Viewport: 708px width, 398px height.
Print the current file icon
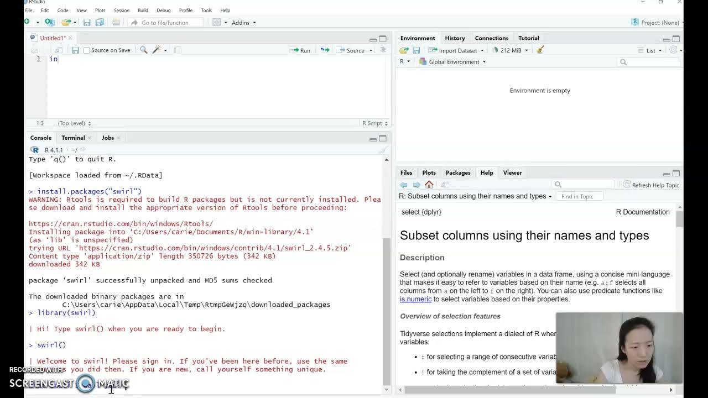(116, 23)
